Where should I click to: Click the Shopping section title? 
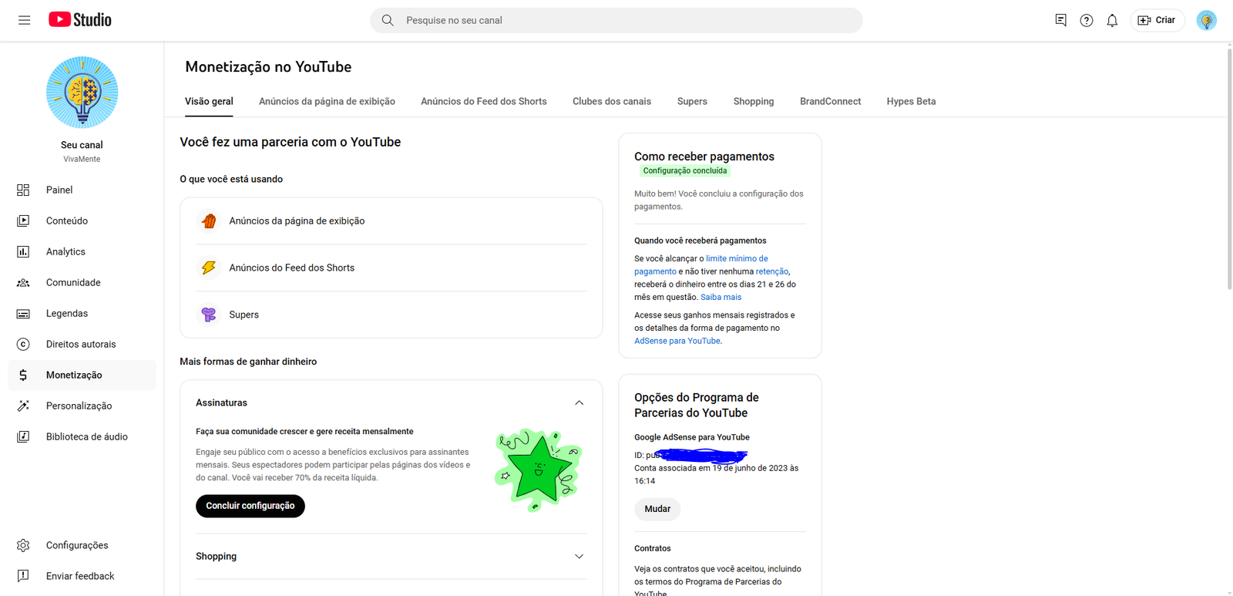click(216, 556)
